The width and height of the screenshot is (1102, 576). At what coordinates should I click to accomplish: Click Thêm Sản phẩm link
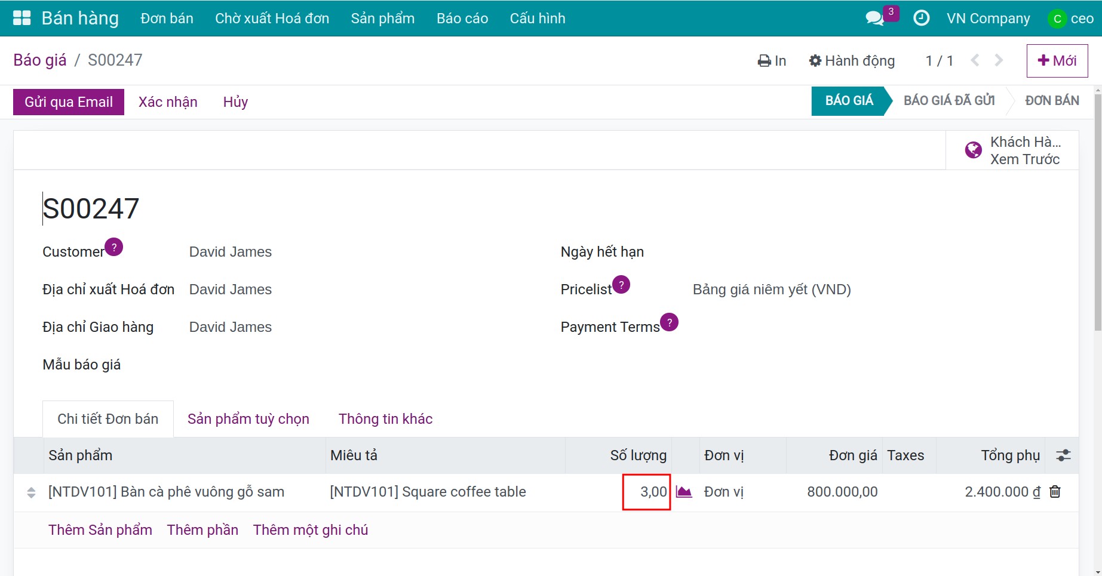[100, 530]
